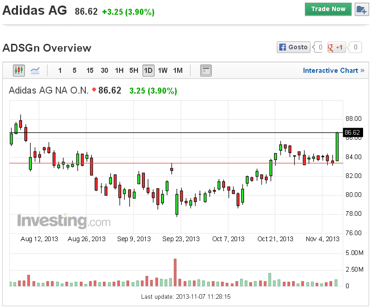The height and width of the screenshot is (308, 370).
Task: Select the 5H timeframe
Action: pyautogui.click(x=134, y=71)
